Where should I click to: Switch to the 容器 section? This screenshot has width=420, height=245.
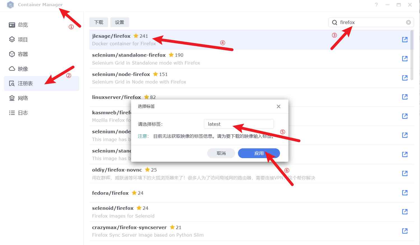point(41,54)
